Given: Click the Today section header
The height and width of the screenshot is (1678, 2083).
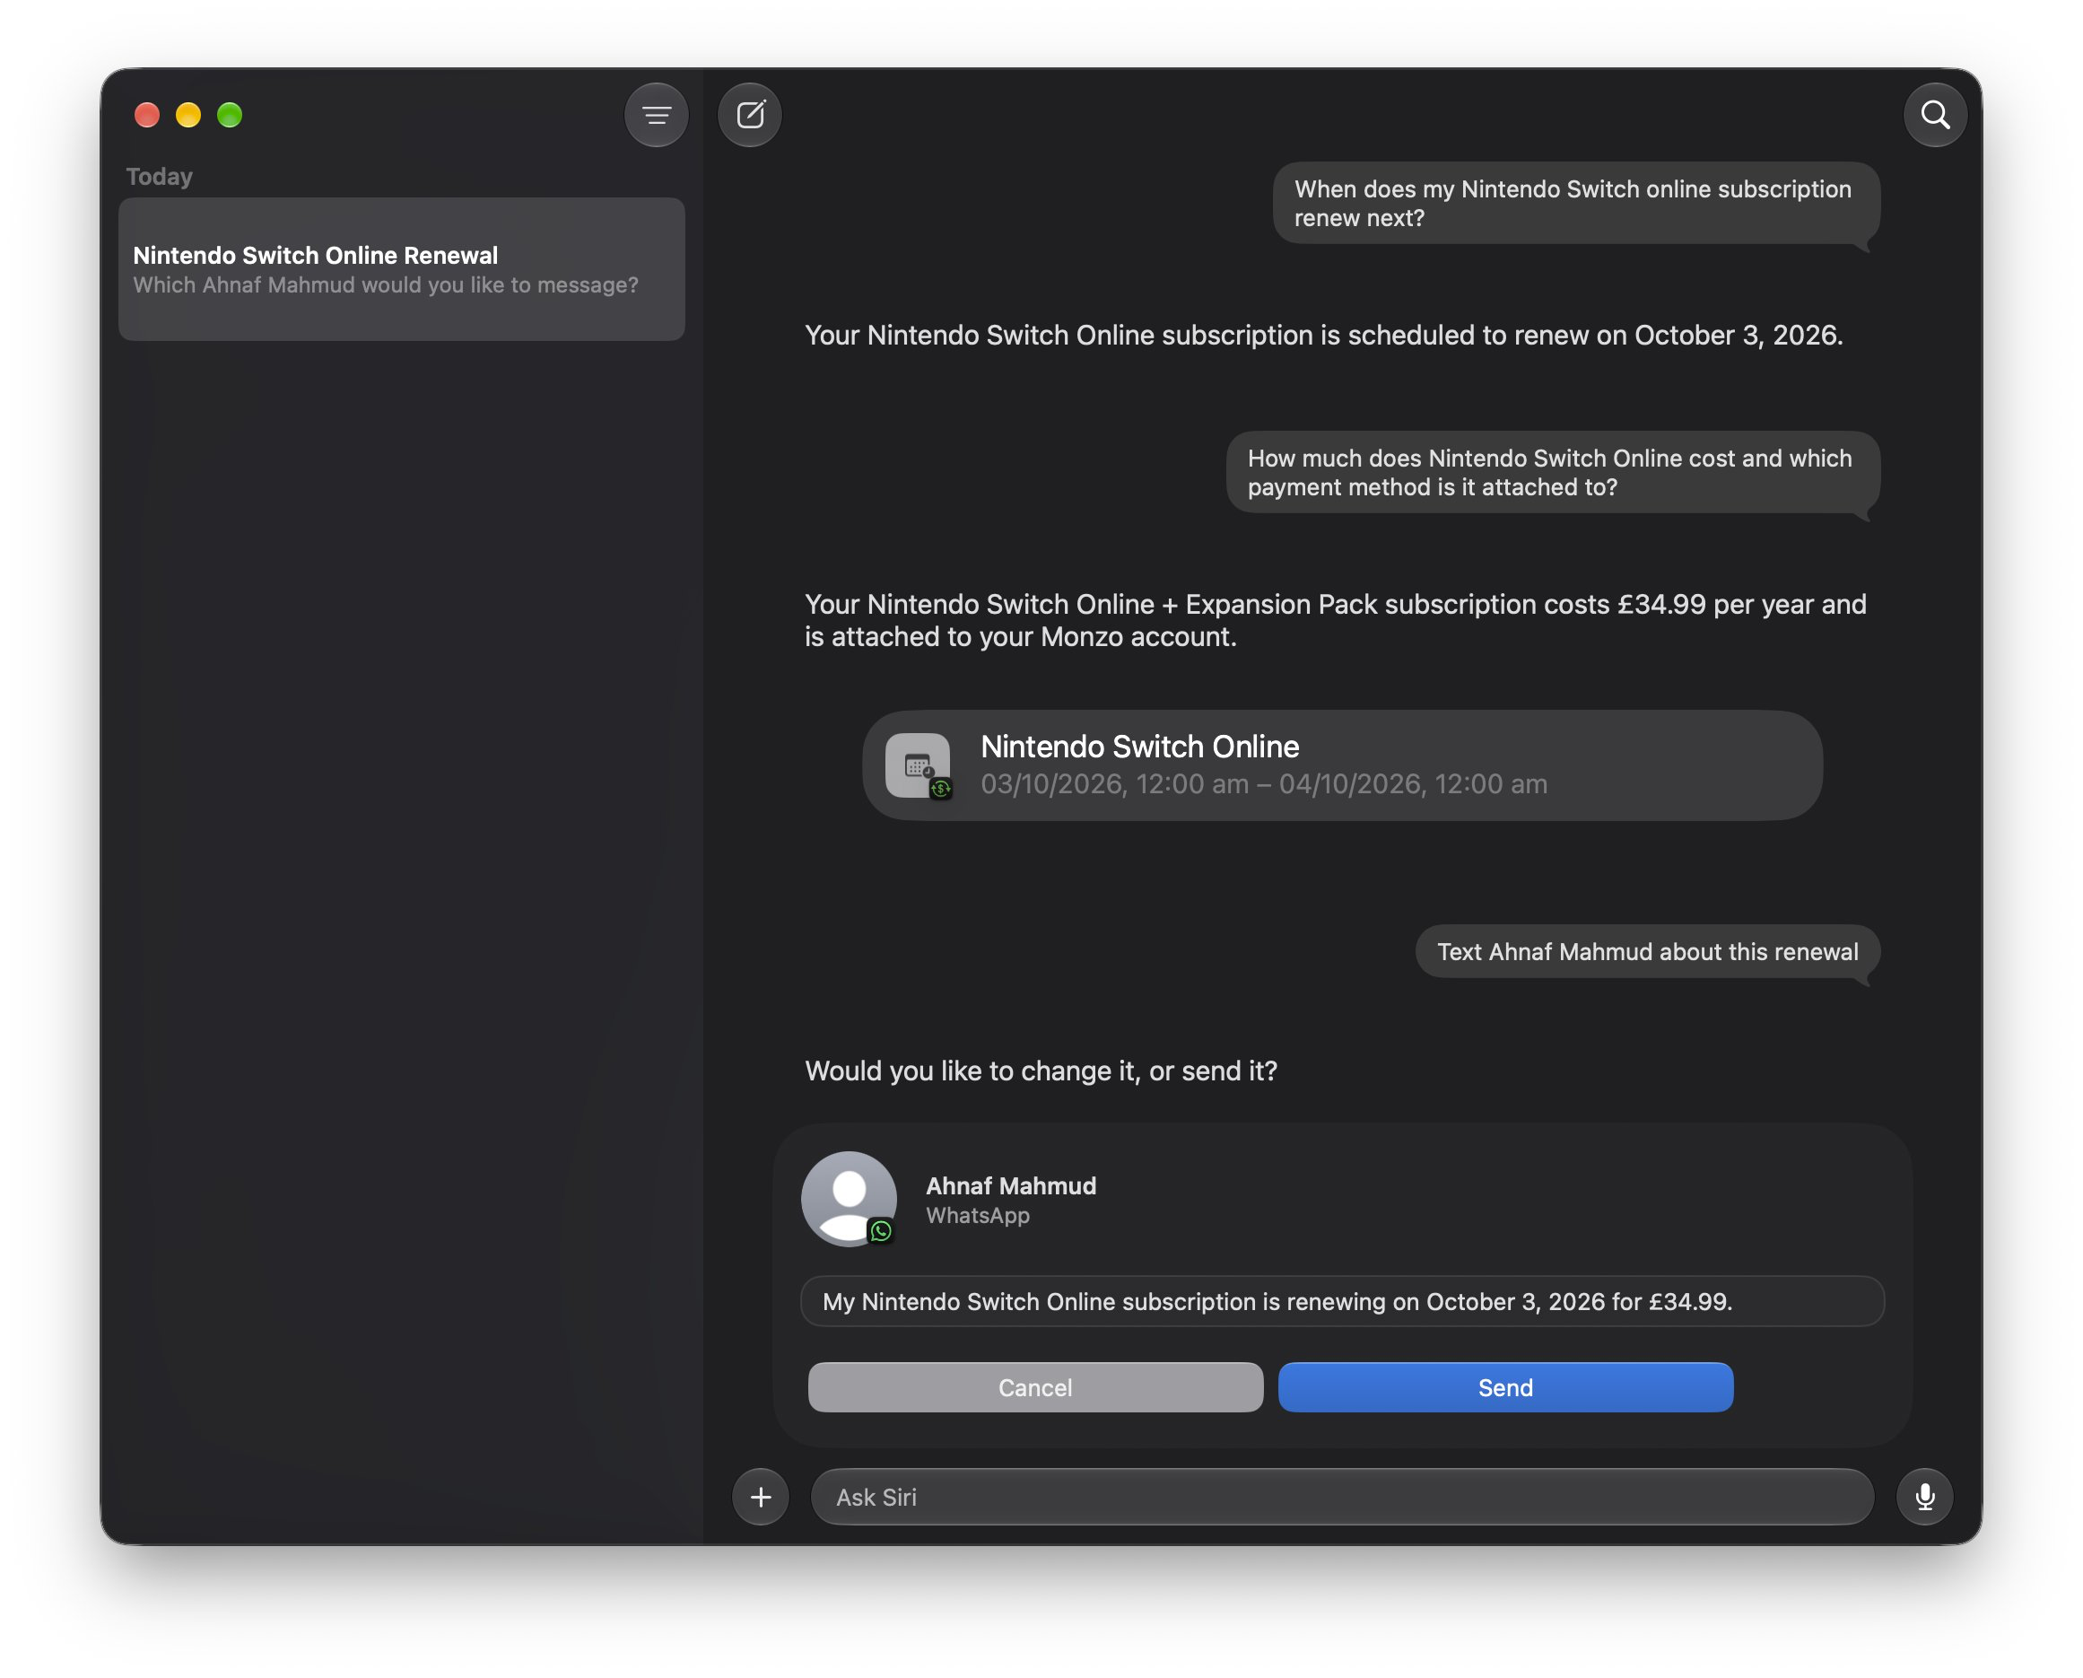Looking at the screenshot, I should point(160,176).
